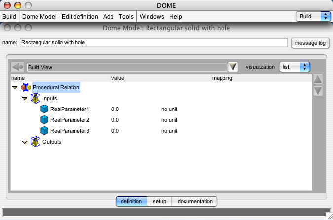Click the 0.0 value of RealParameter1
Screen dimensions: 333x220
tap(115, 109)
